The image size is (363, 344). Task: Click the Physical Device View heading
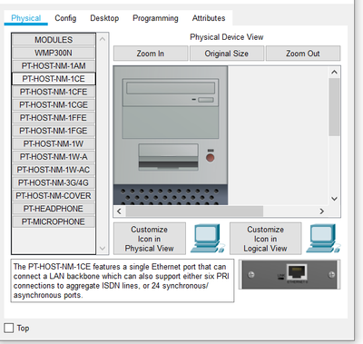click(227, 37)
